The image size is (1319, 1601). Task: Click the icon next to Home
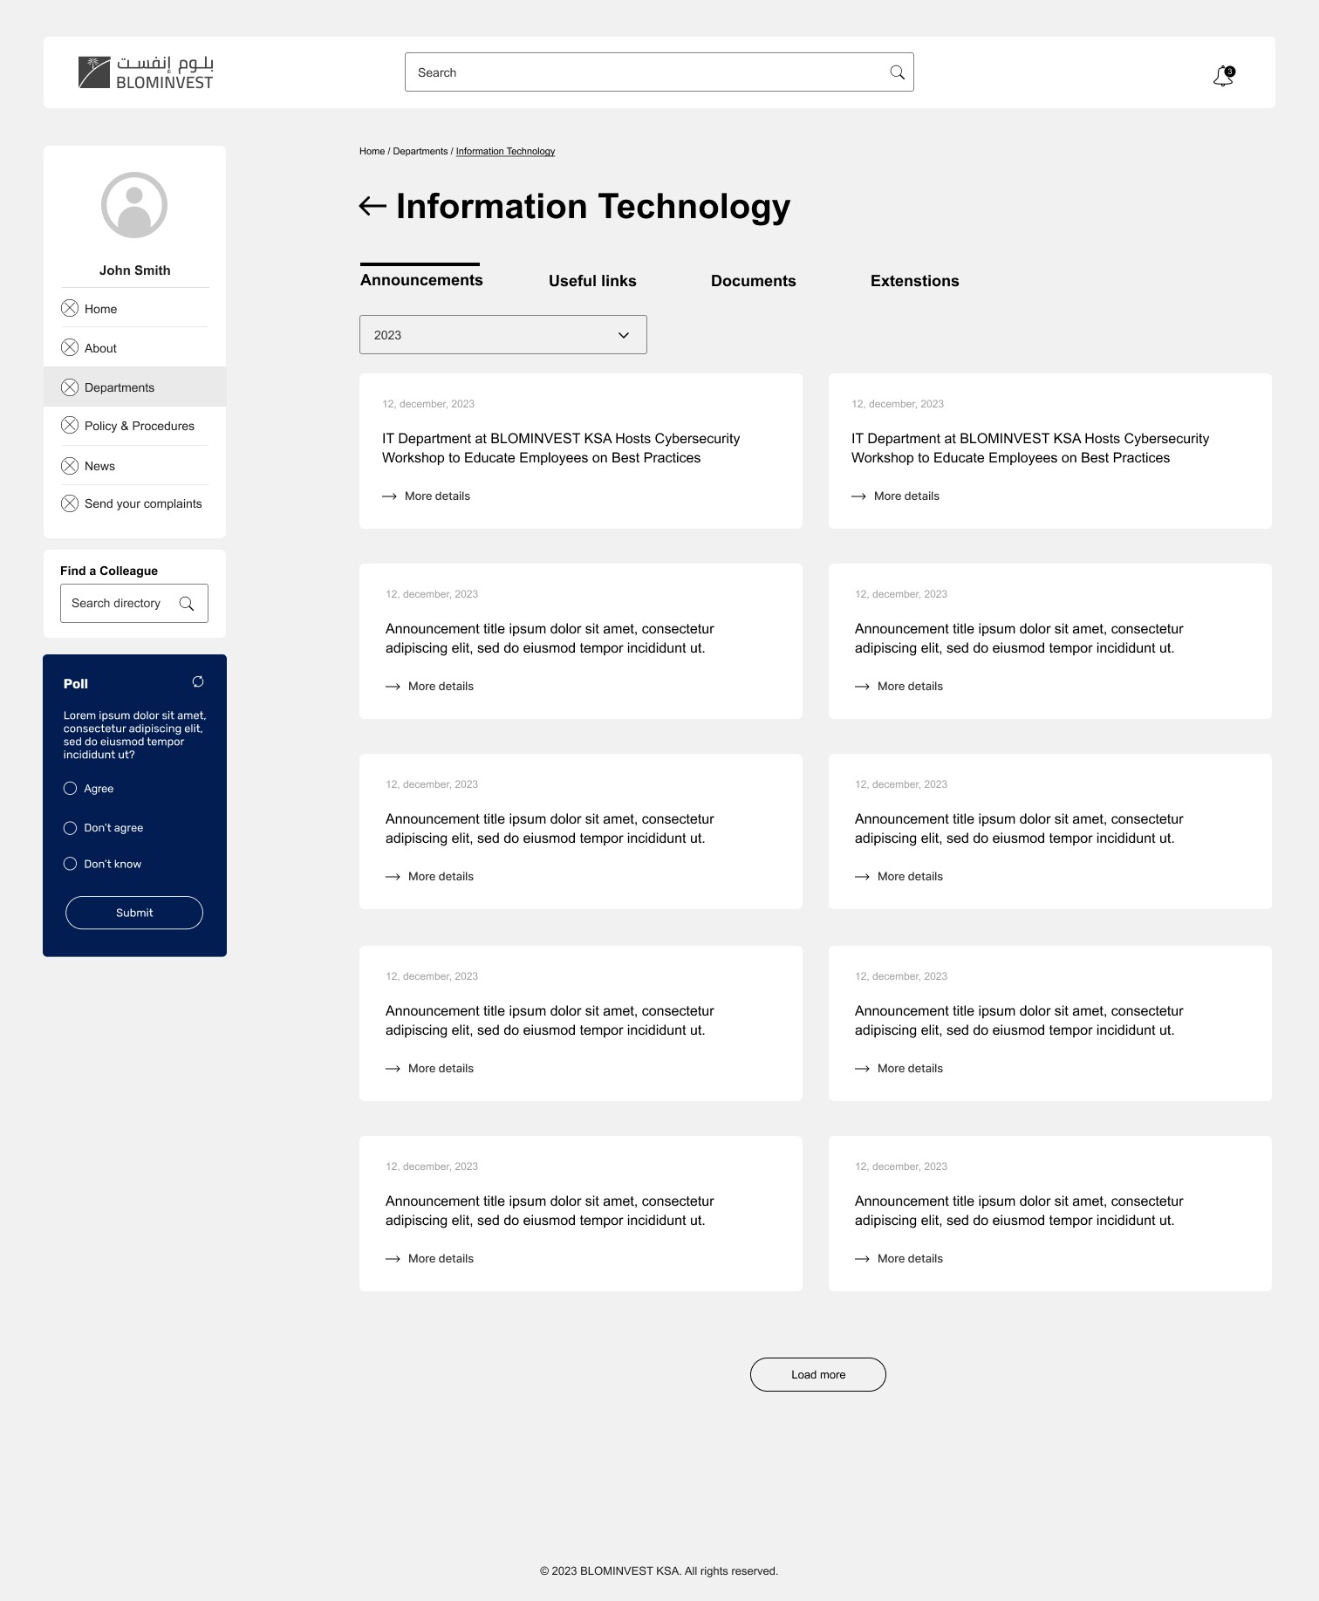click(70, 308)
